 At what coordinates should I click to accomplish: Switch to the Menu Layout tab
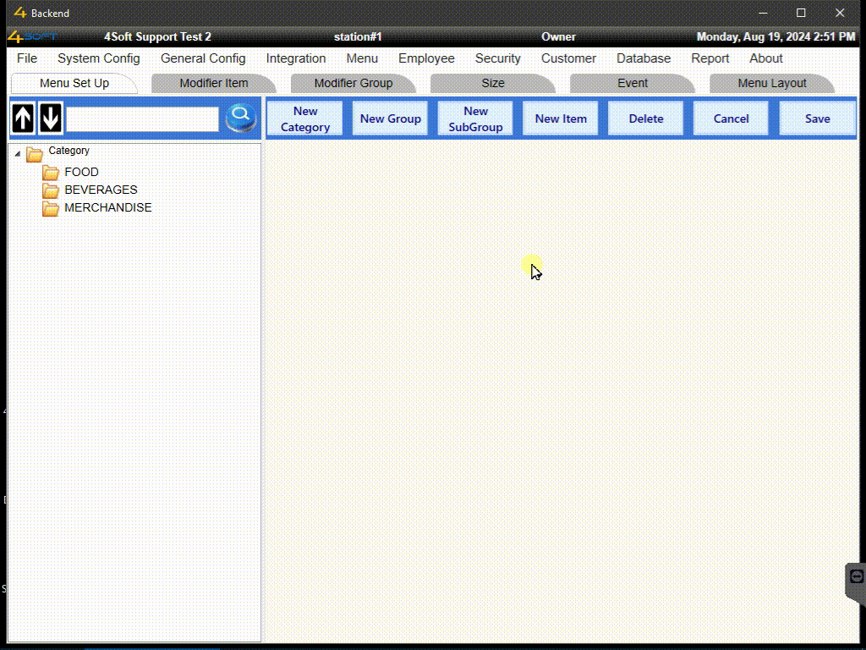[772, 84]
